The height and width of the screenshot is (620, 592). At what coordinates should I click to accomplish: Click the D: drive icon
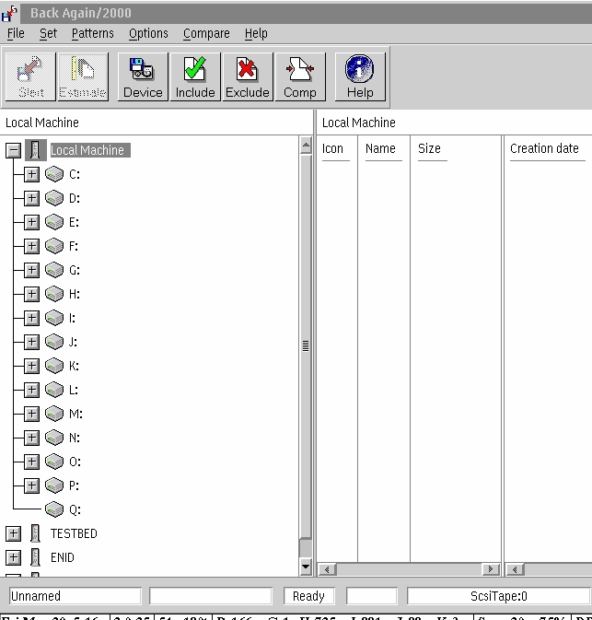(54, 198)
